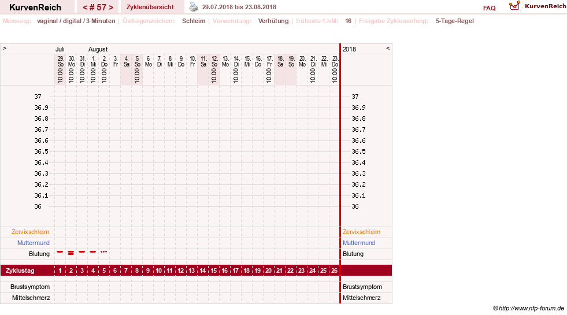Select the Mittelschmerz row label on left
Viewport: 567px width, 315px height.
coord(31,298)
